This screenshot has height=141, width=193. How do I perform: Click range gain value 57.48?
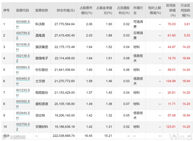point(171,116)
